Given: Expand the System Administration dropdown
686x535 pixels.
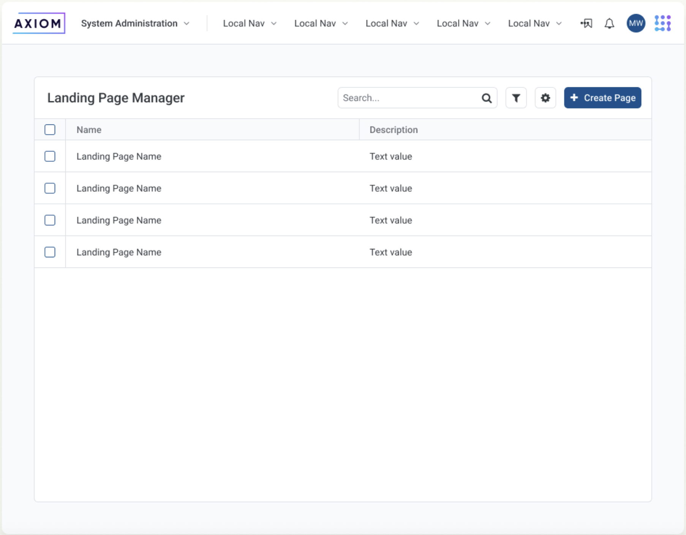Looking at the screenshot, I should pos(187,23).
